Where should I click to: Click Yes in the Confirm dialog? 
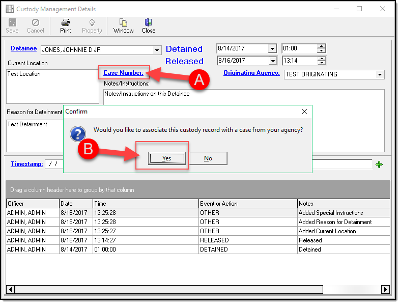(x=166, y=158)
